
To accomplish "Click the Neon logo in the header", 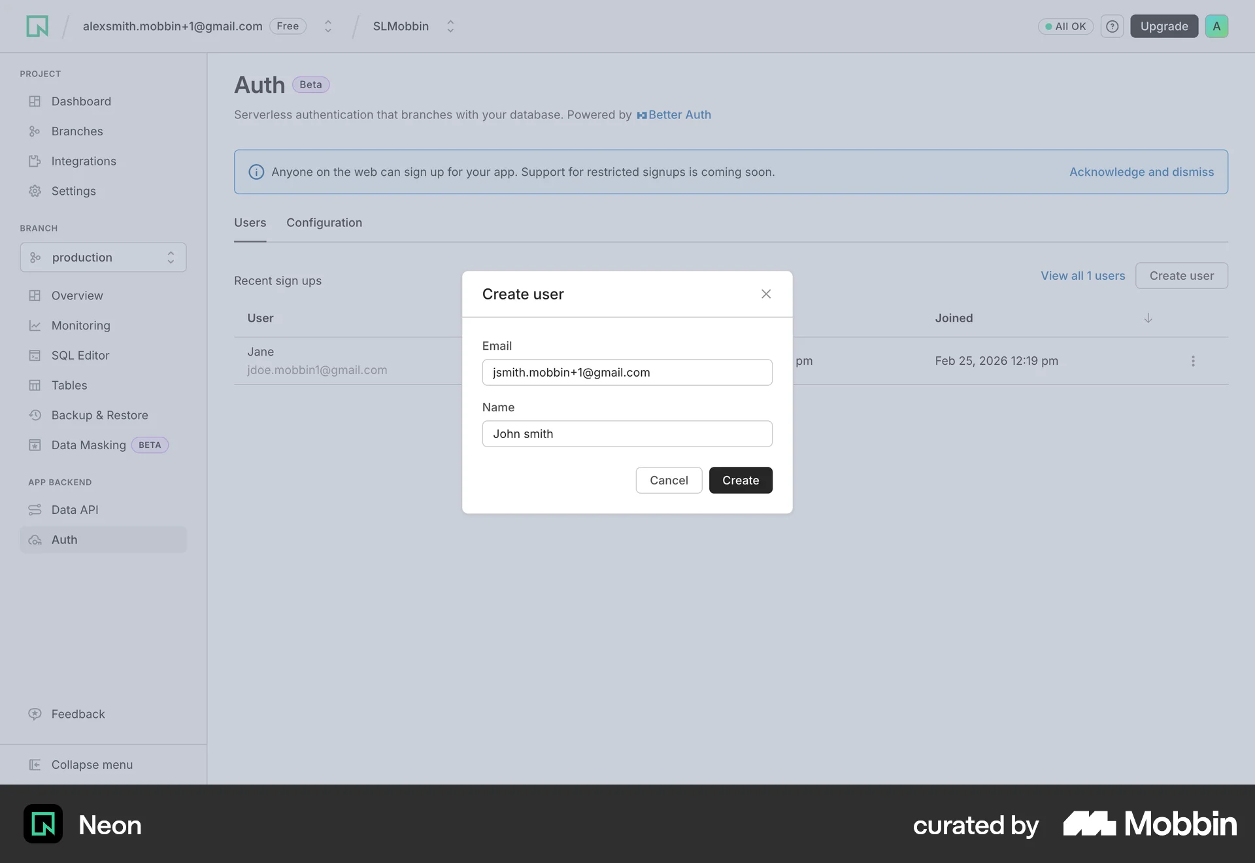I will click(x=37, y=26).
